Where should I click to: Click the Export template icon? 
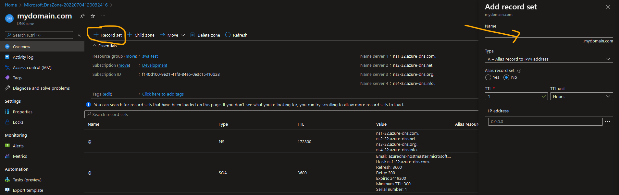click(x=7, y=190)
